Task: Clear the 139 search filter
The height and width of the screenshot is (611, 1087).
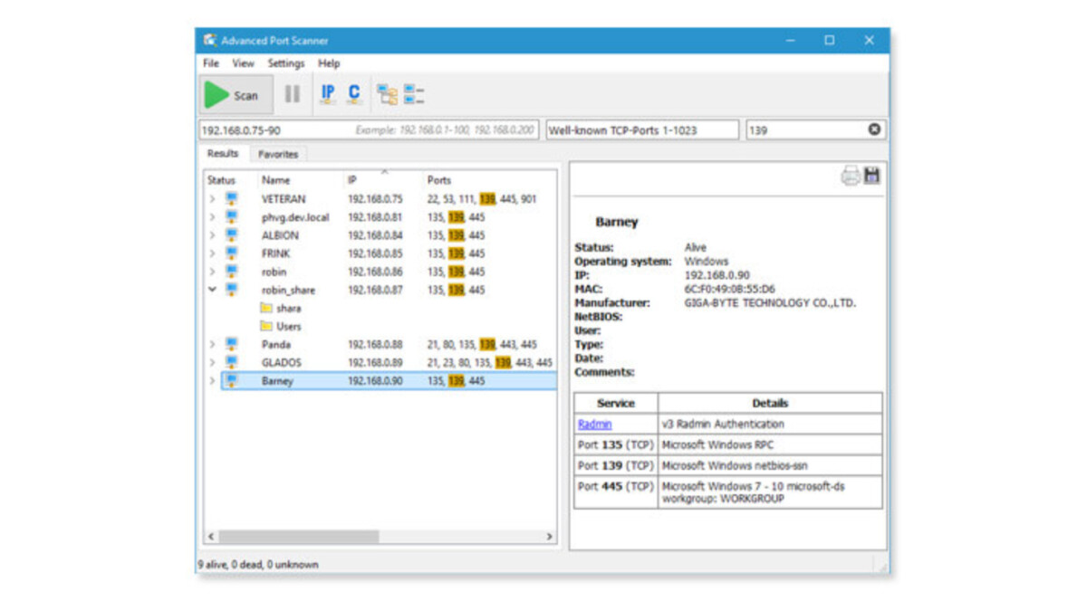Action: [874, 129]
